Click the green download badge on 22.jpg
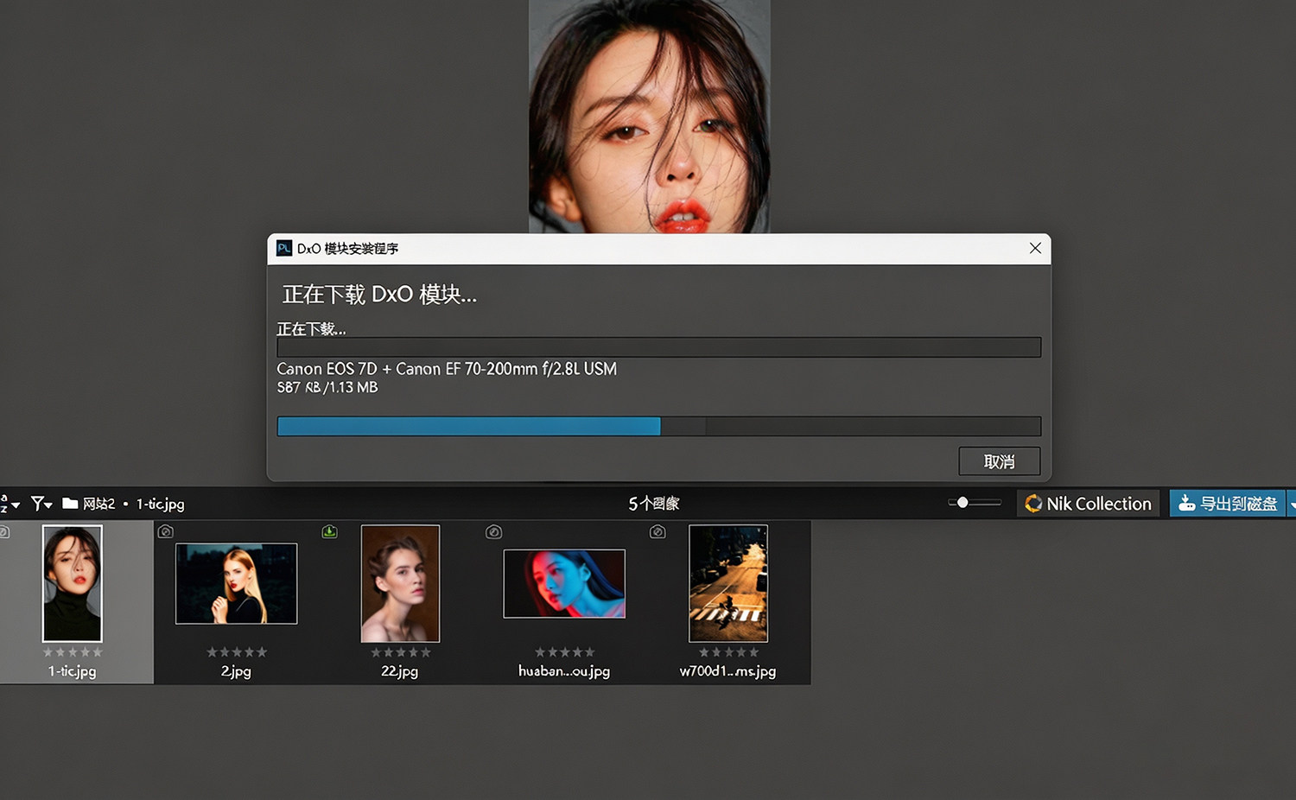The height and width of the screenshot is (800, 1296). 329,531
